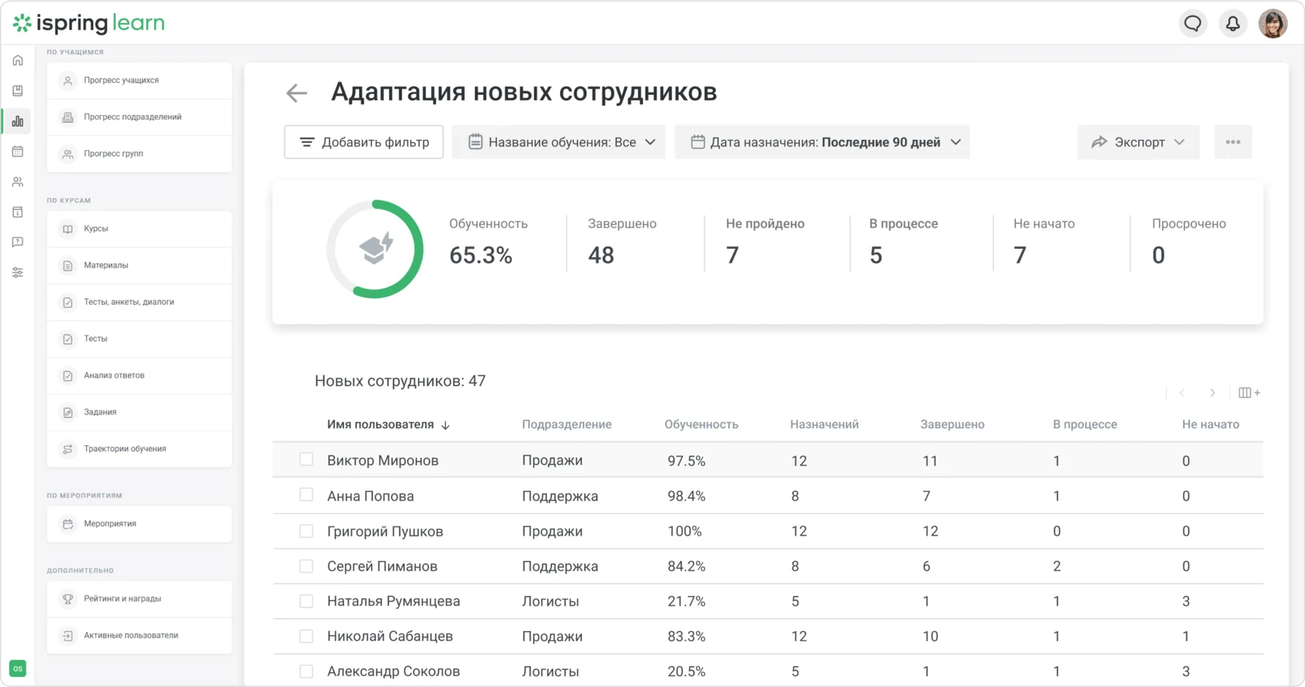This screenshot has width=1305, height=687.
Task: Select the checkbox next to Анна Попова
Action: (307, 495)
